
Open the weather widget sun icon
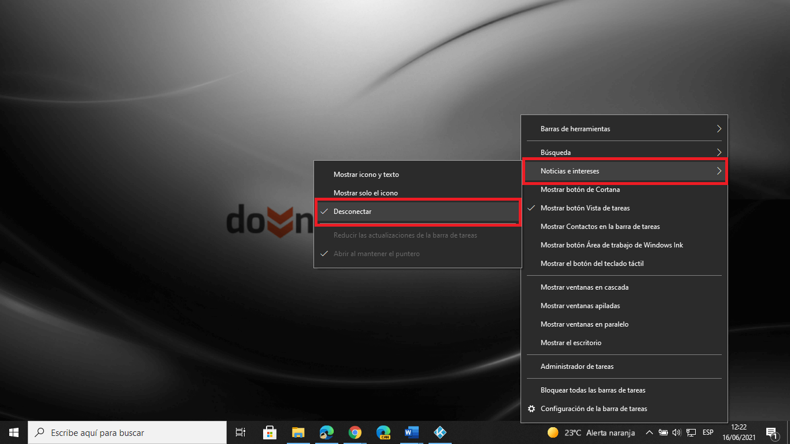(x=553, y=432)
